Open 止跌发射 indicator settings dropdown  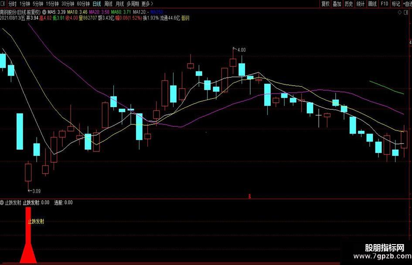pos(2,202)
